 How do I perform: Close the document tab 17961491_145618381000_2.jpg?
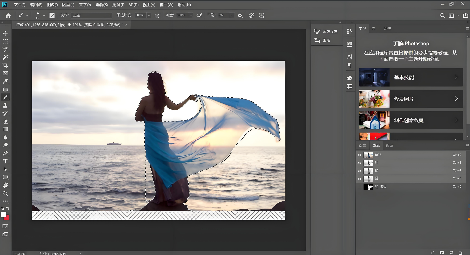126,25
